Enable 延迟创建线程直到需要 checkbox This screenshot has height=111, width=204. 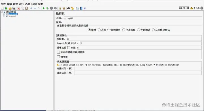[58, 52]
